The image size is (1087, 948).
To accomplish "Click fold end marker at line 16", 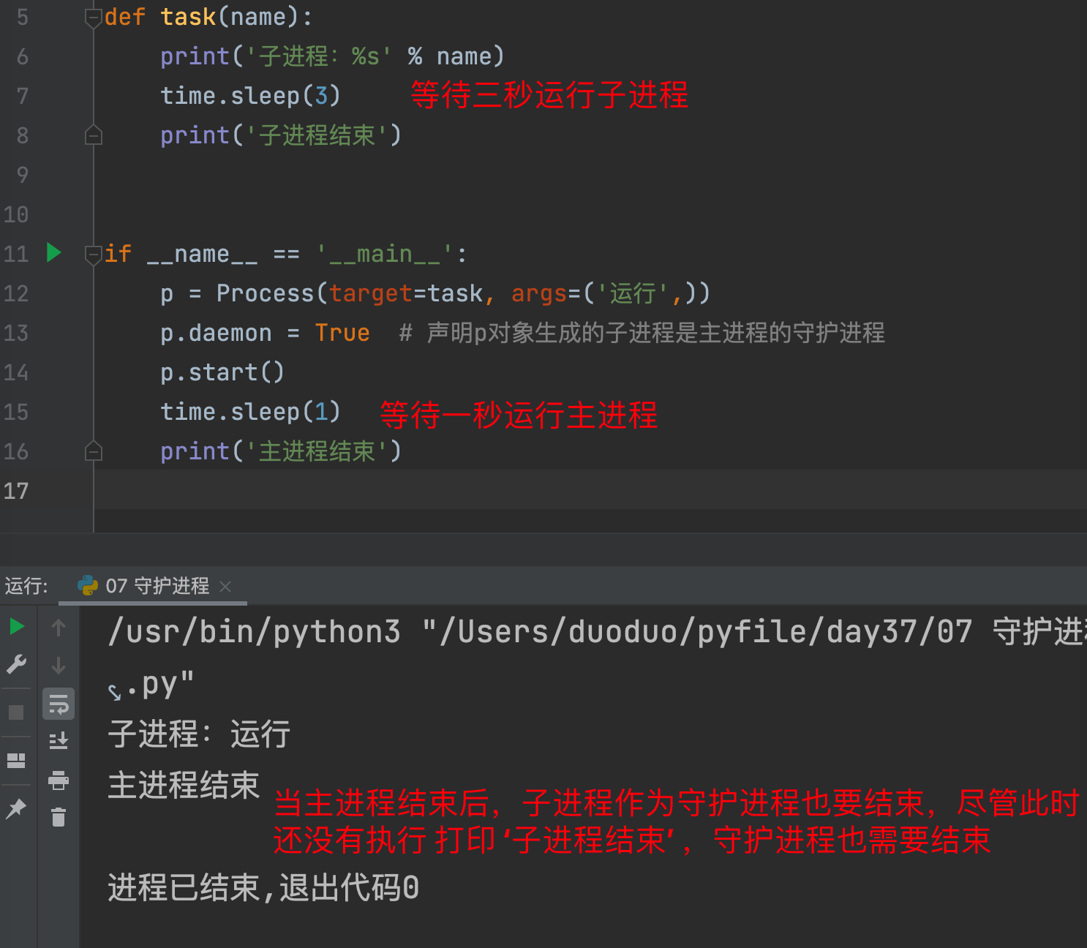I will coord(93,451).
